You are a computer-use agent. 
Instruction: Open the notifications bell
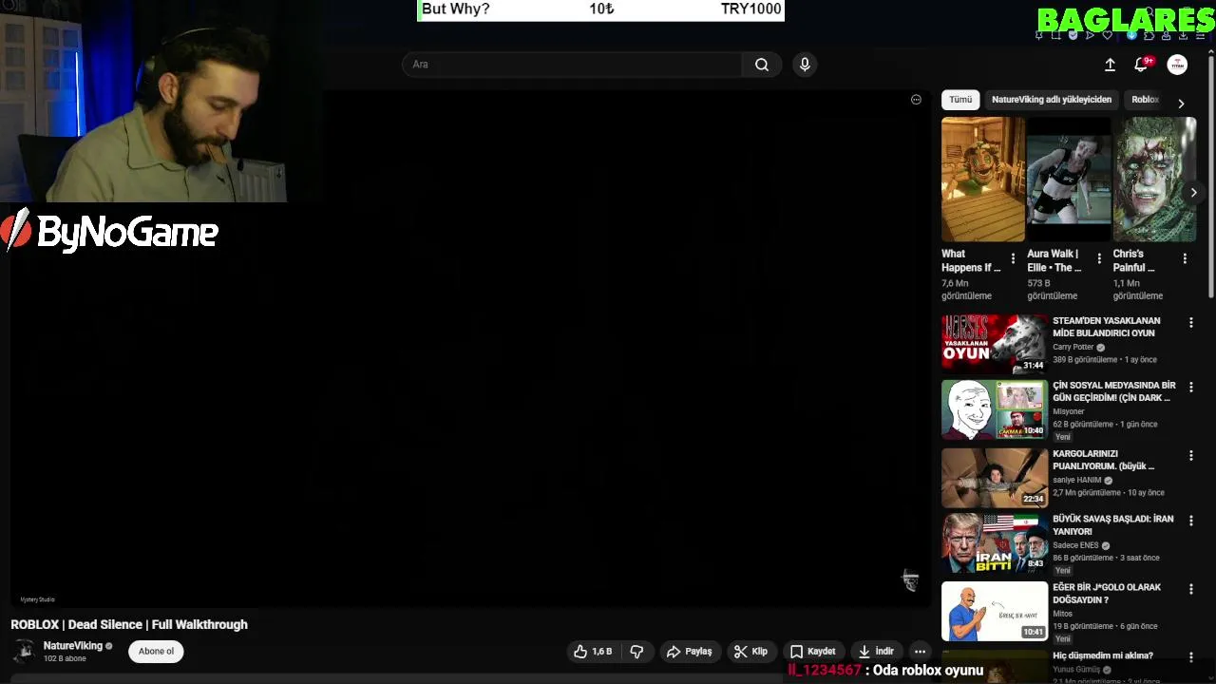click(1142, 65)
